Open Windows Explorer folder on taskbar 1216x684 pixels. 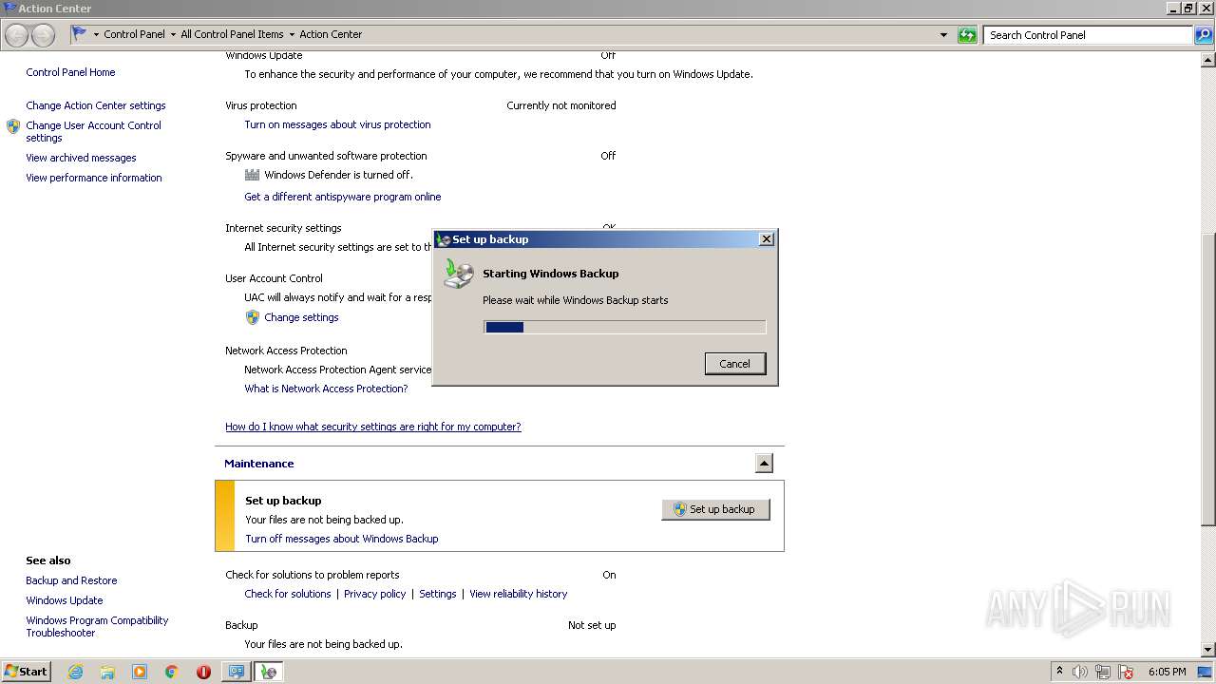tap(107, 672)
